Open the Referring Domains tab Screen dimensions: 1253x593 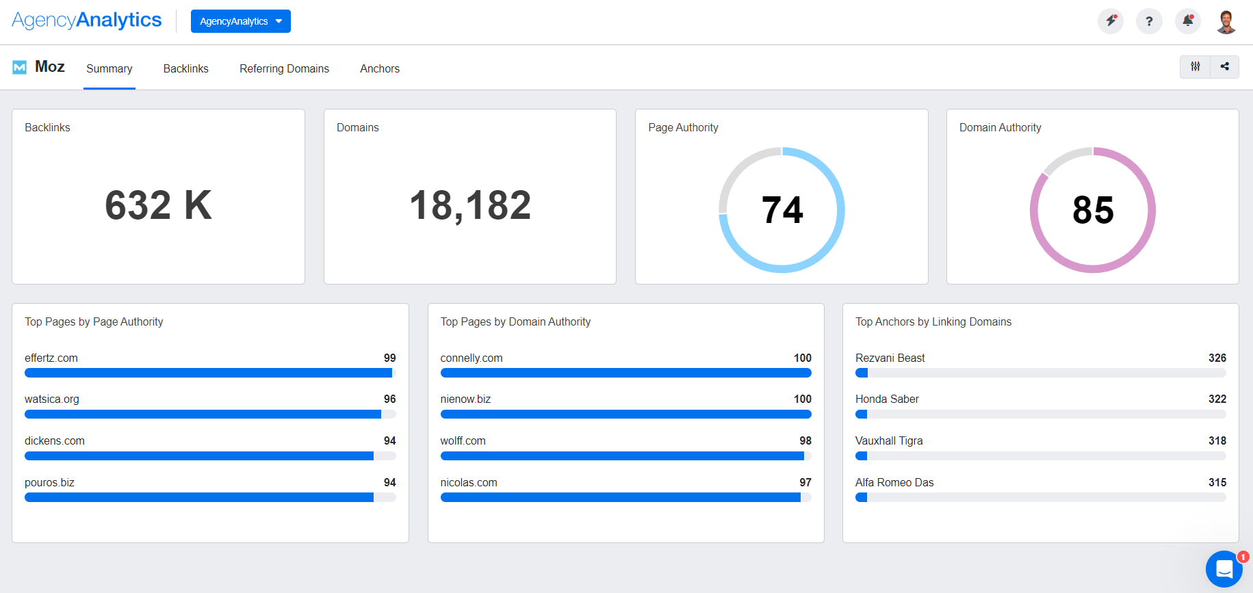(x=284, y=68)
